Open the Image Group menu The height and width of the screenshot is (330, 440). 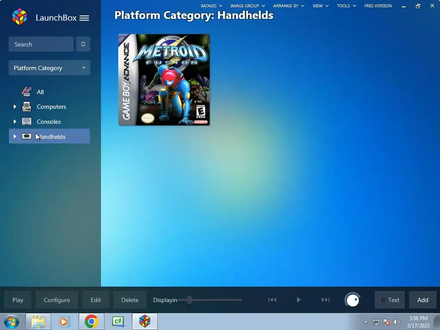247,6
